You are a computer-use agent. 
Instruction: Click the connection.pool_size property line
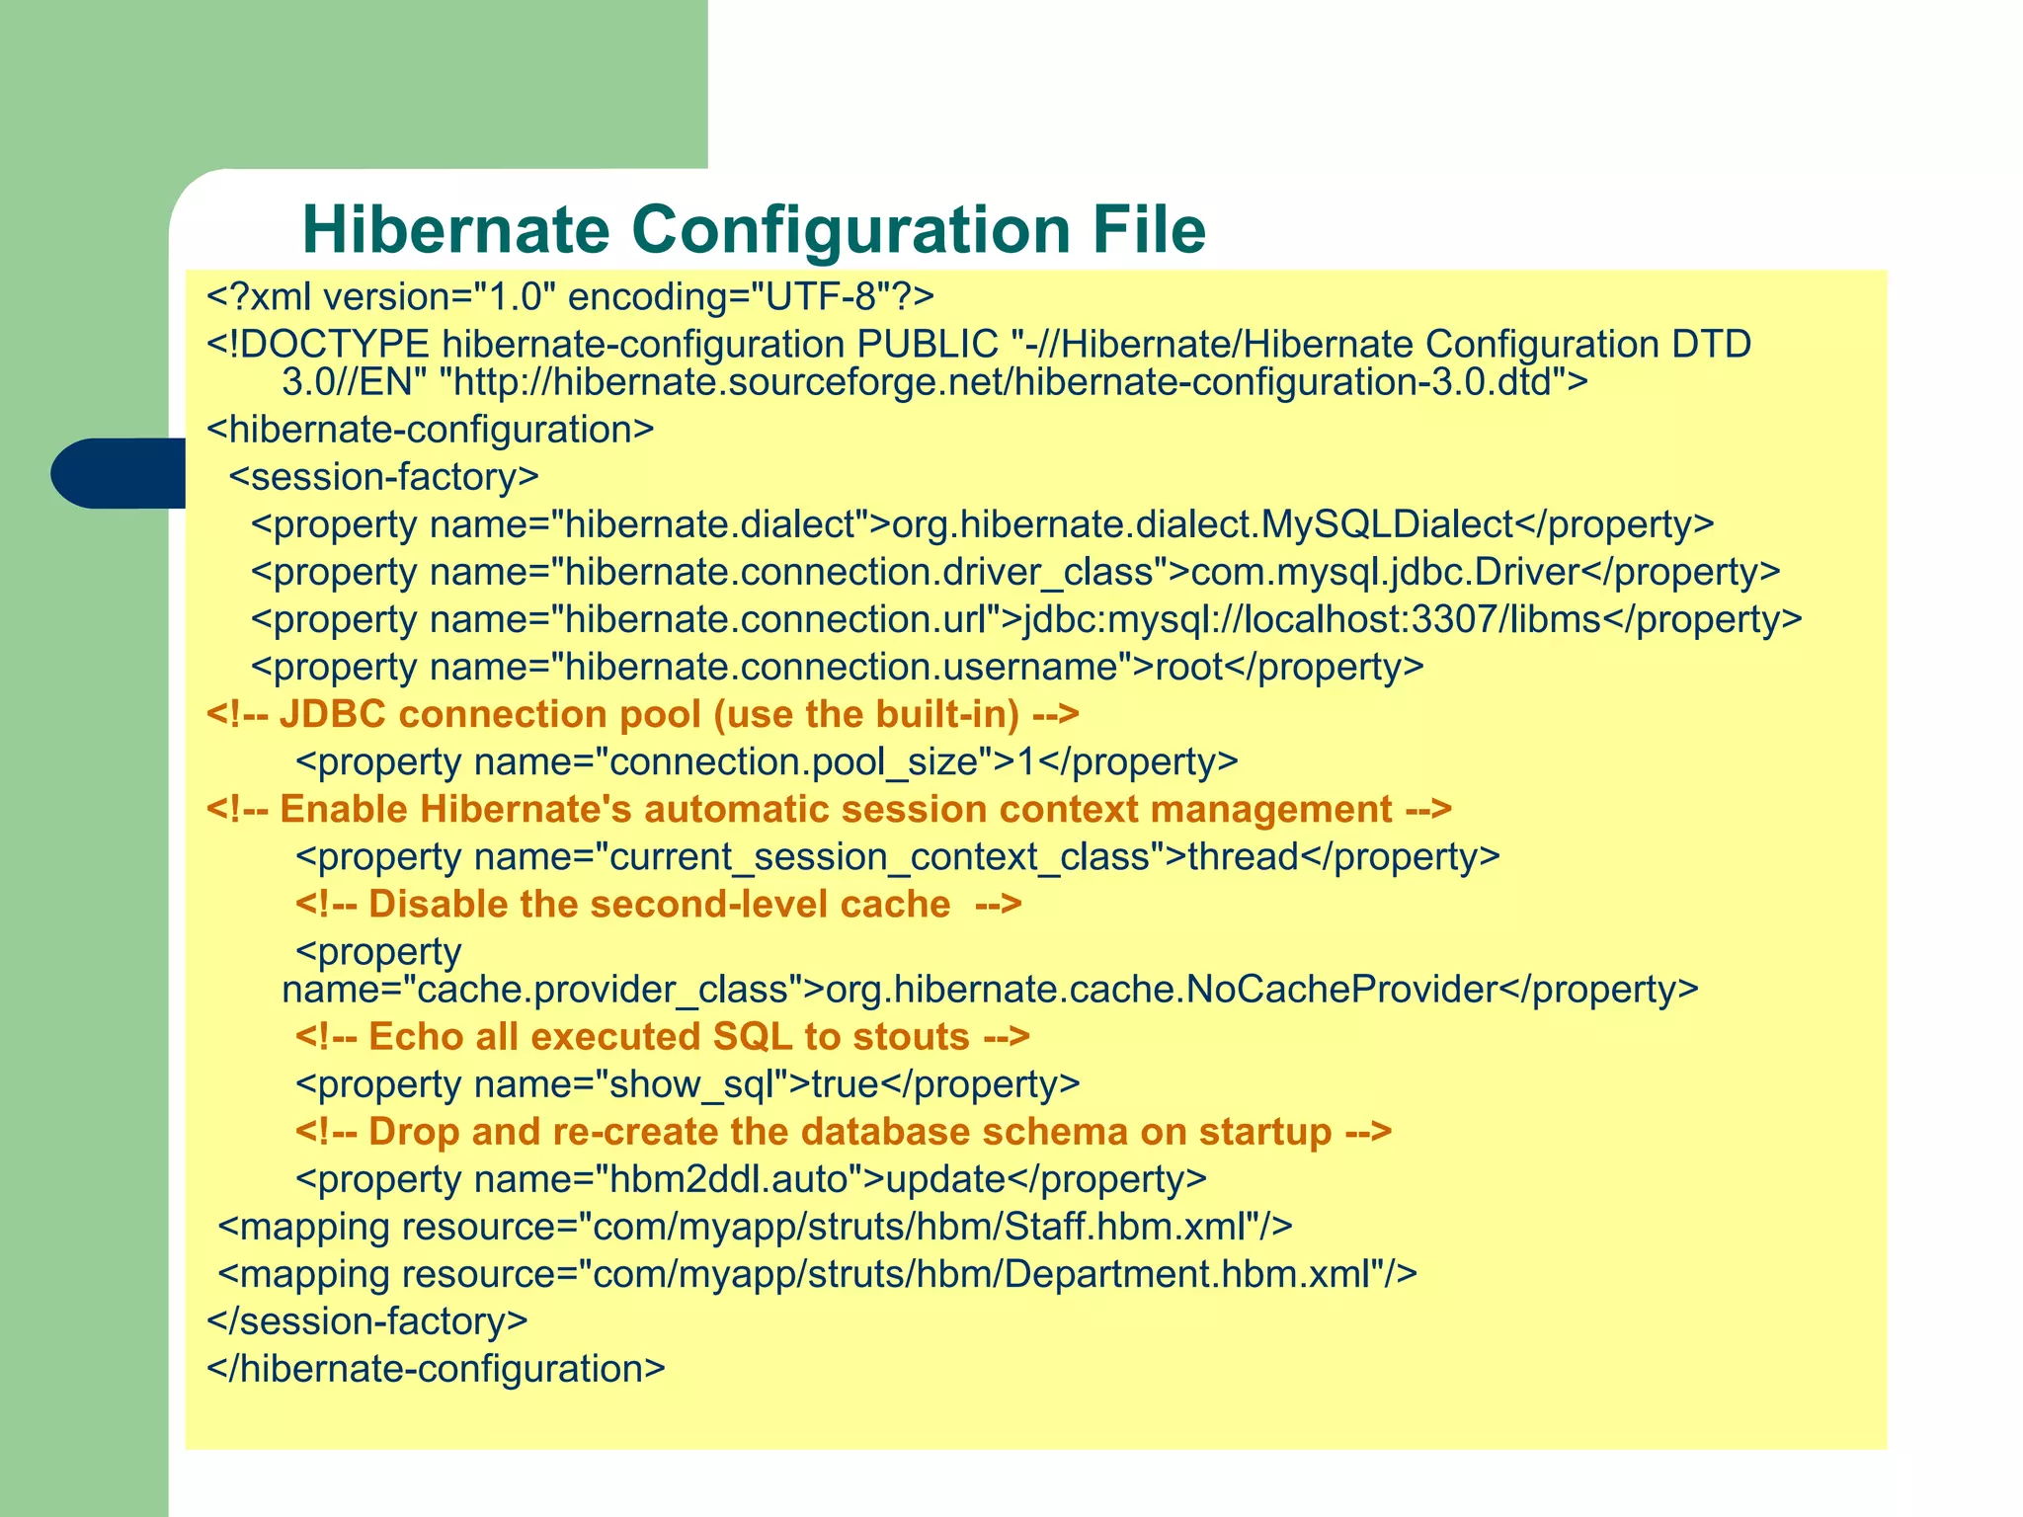pyautogui.click(x=766, y=761)
